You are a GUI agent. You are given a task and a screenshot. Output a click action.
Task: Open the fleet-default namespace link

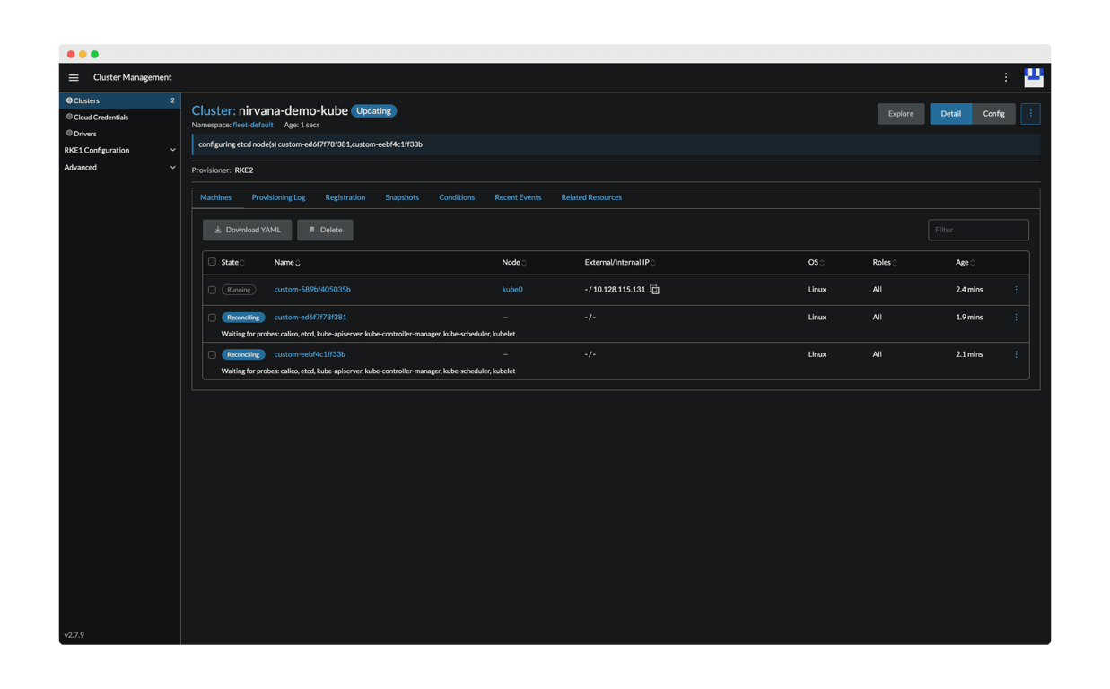click(253, 125)
